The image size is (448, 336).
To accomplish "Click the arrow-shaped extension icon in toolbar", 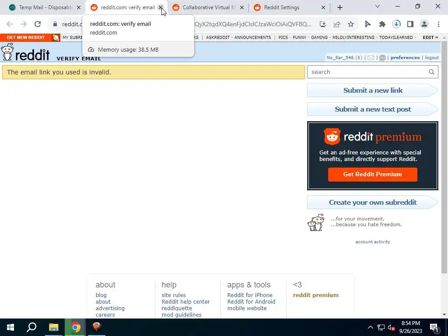I will tap(368, 24).
